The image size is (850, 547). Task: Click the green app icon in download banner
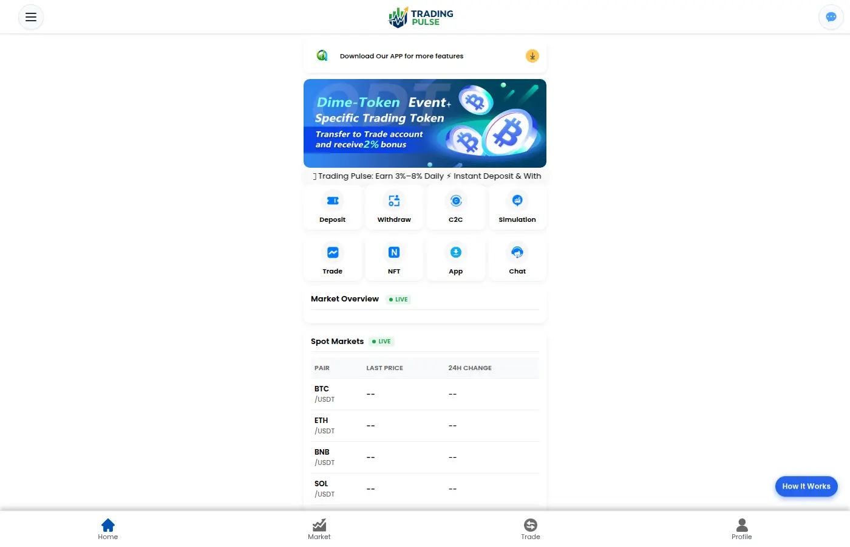[322, 55]
